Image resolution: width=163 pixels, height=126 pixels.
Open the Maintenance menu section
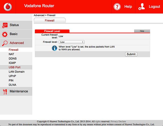tap(16, 91)
